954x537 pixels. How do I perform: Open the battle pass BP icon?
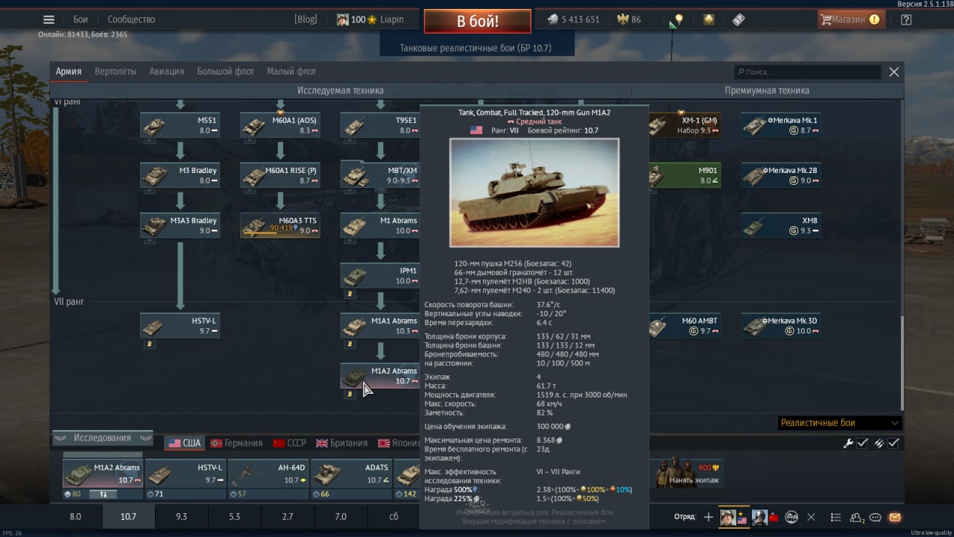pyautogui.click(x=739, y=19)
